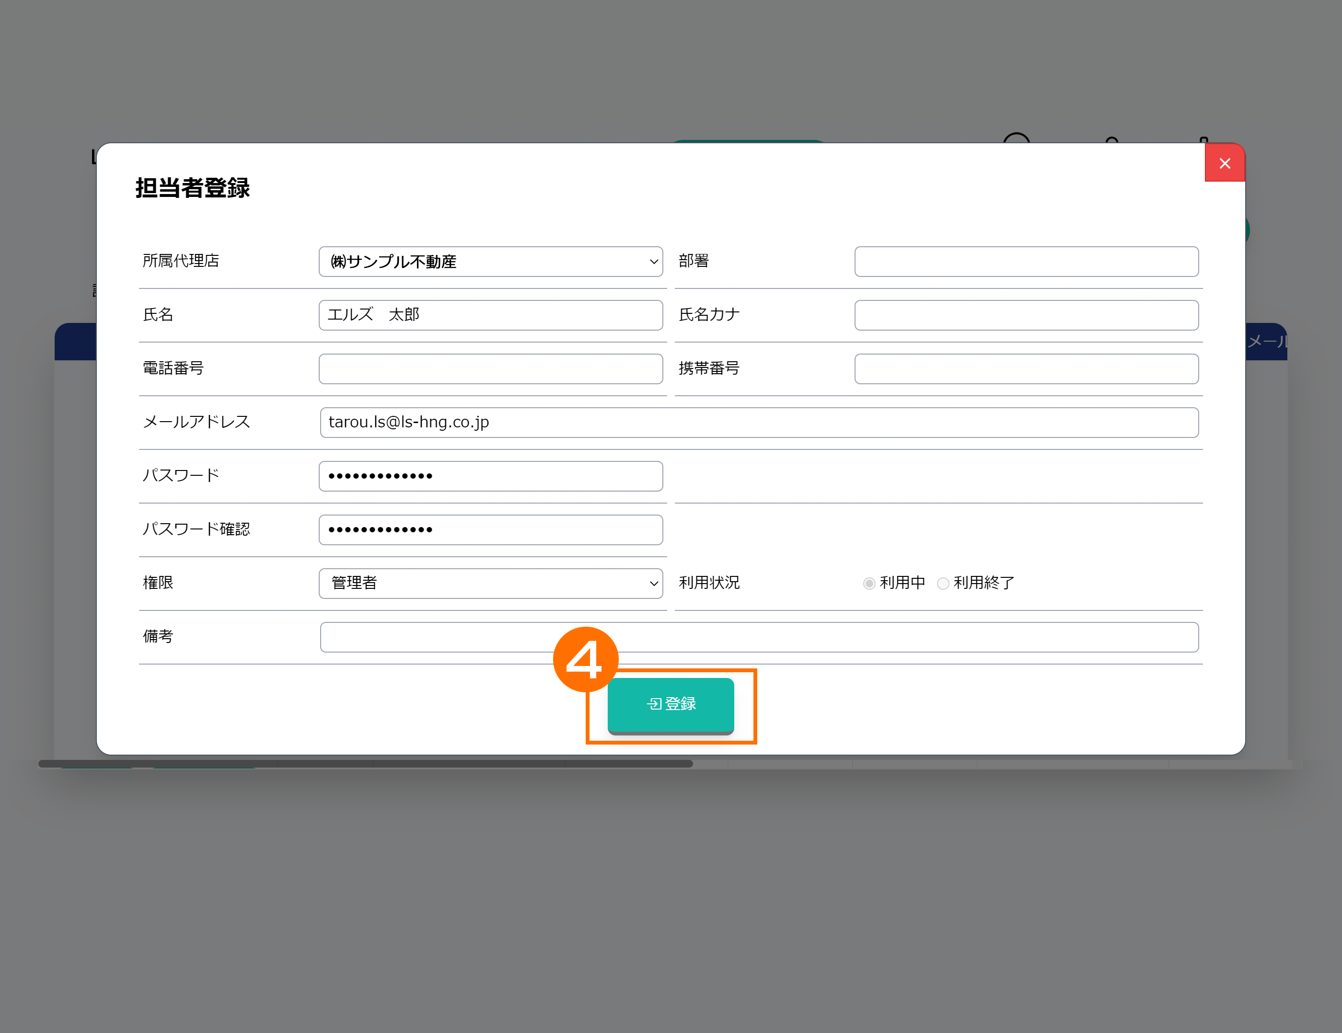1342x1033 pixels.
Task: Click the 部署 input field
Action: pyautogui.click(x=1026, y=262)
